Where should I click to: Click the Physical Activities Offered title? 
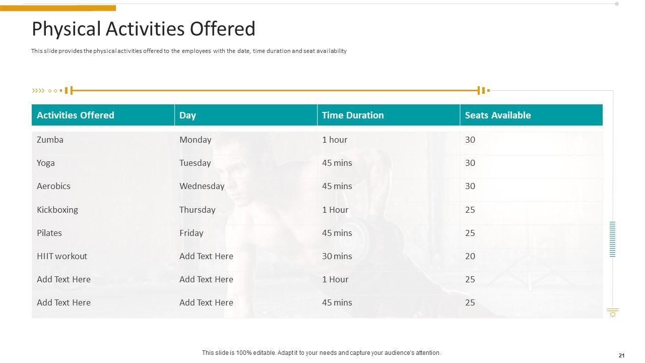[144, 29]
